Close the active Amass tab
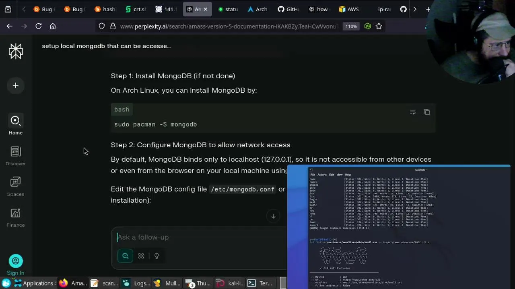The image size is (515, 289). 205,9
